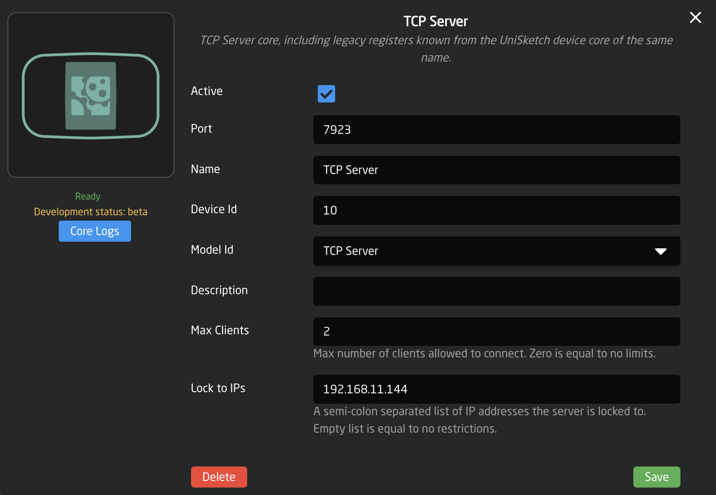
Task: Save the core configuration
Action: 656,477
